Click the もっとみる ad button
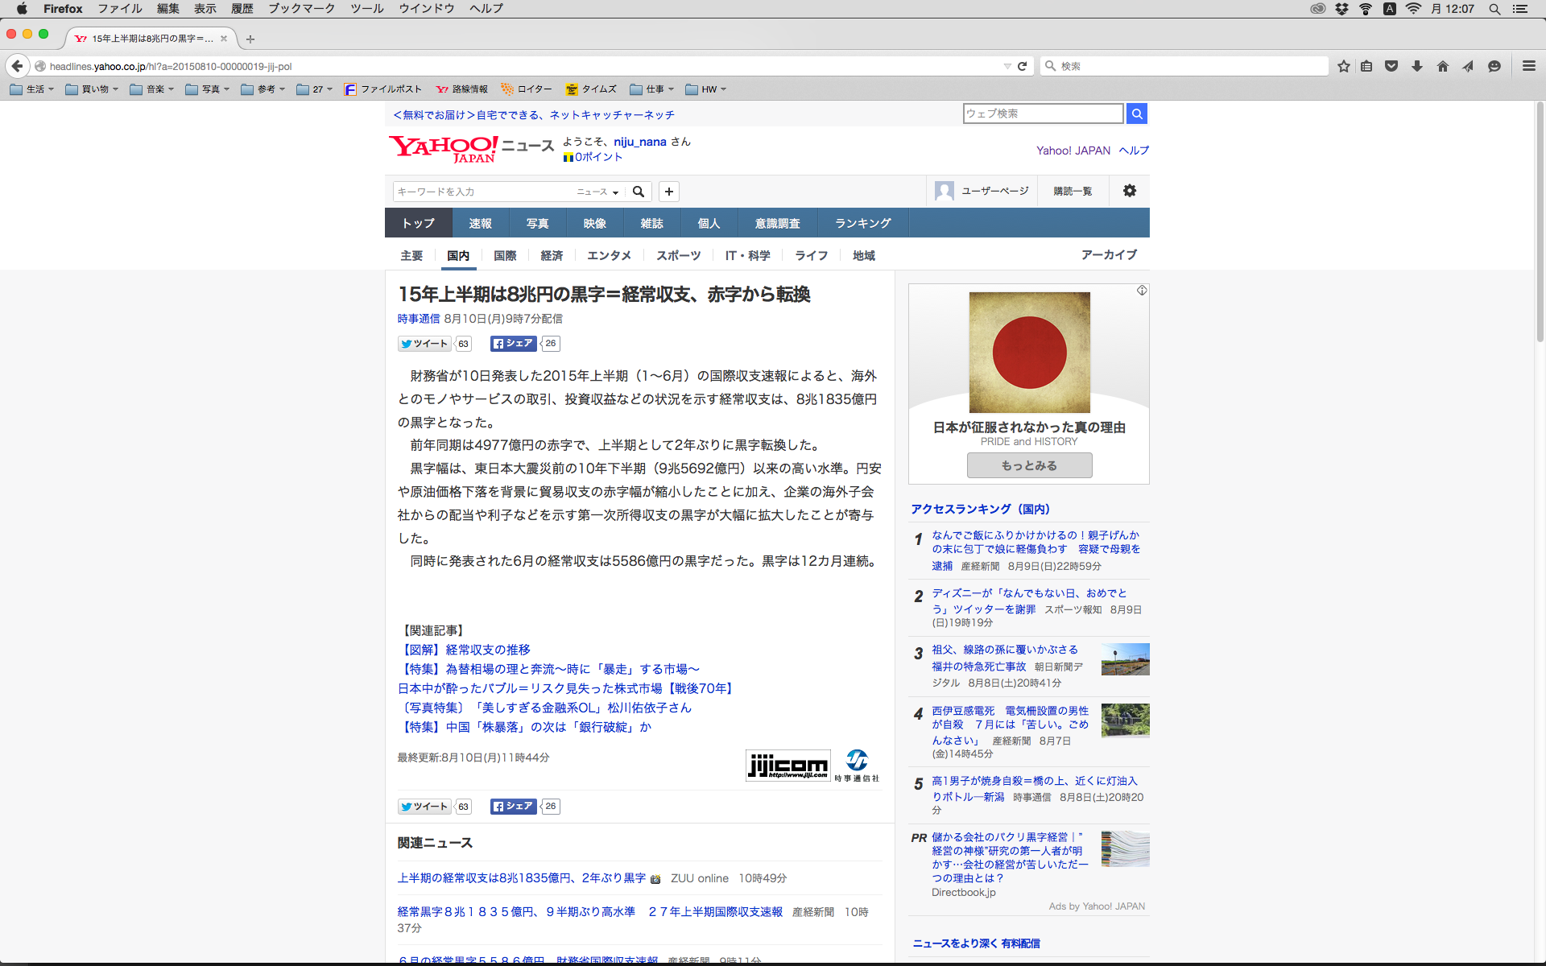This screenshot has width=1546, height=966. pos(1029,465)
